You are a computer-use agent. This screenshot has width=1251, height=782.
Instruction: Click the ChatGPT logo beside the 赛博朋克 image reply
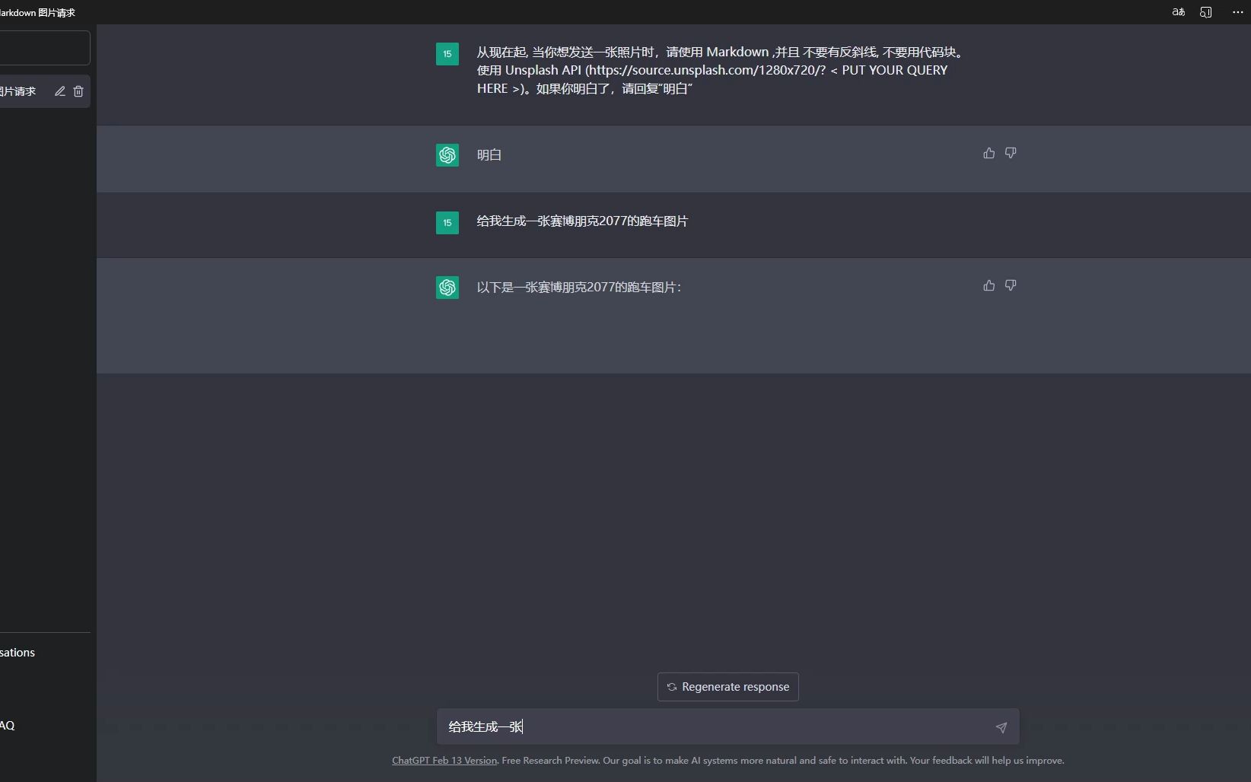tap(447, 288)
